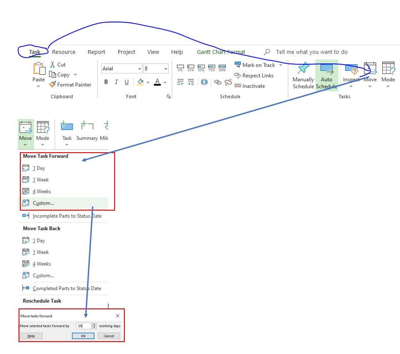Mark task 100% complete
This screenshot has height=354, width=400.
(x=222, y=68)
